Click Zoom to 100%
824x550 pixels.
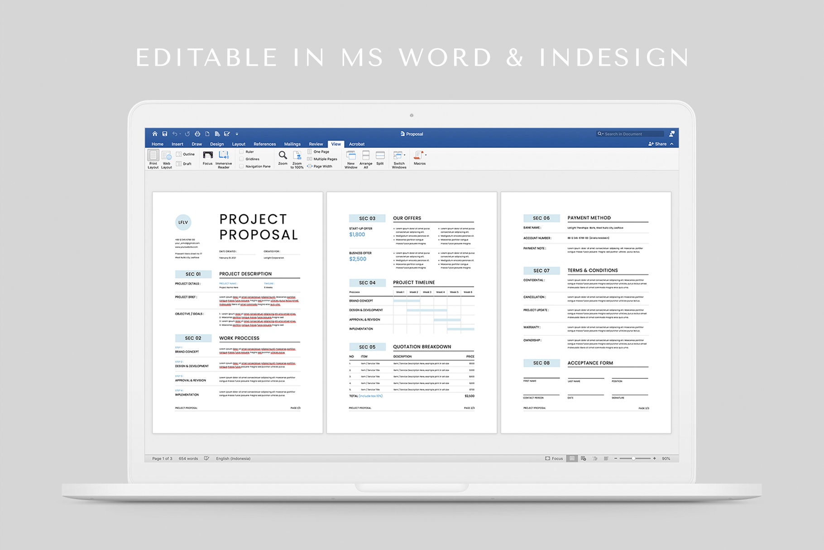(x=297, y=156)
